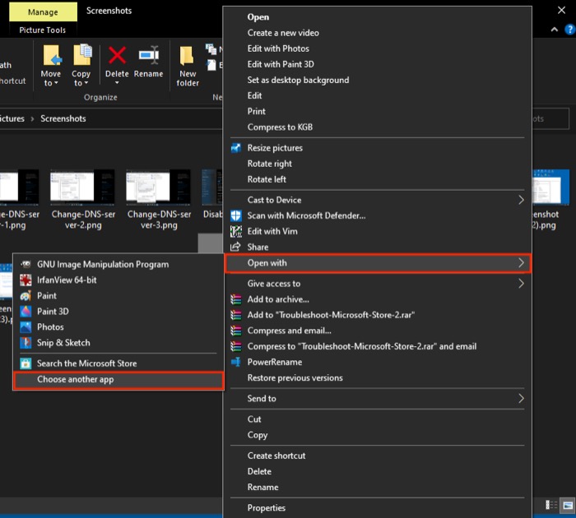
Task: Compress to Troubleshoot-Microsoft-Store-2.rar and email
Action: point(377,346)
